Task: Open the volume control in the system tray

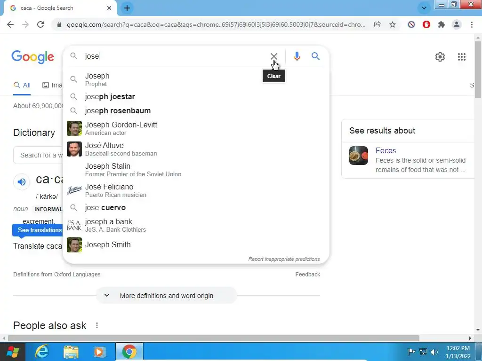Action: click(434, 352)
